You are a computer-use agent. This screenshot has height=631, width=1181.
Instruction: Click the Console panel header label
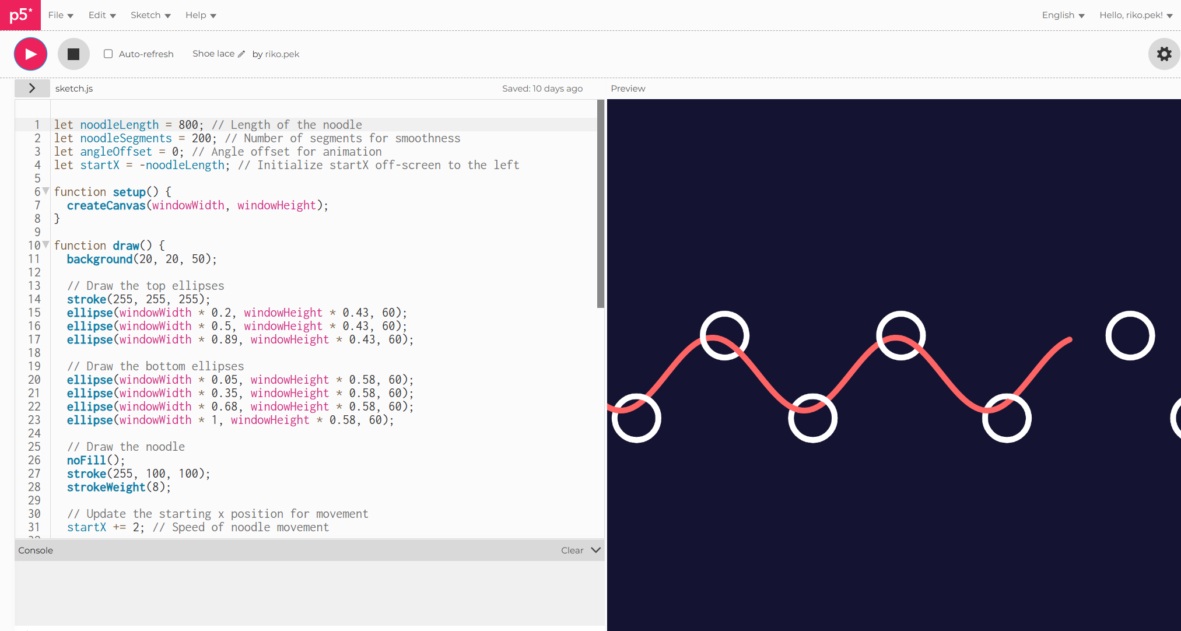click(36, 550)
